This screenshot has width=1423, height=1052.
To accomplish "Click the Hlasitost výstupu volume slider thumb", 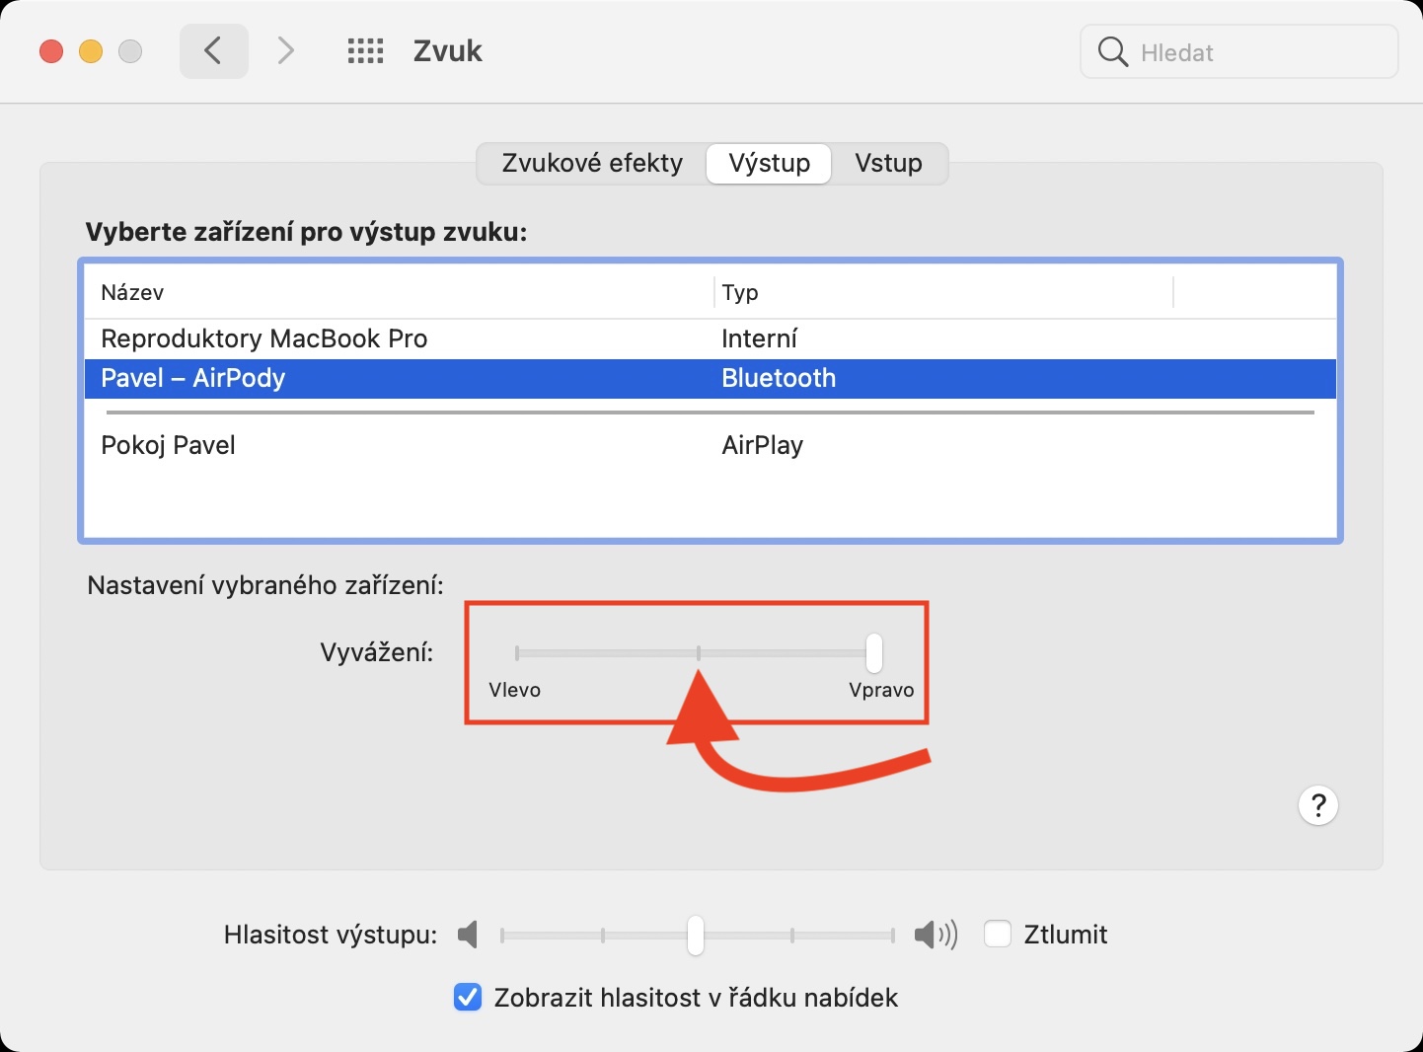I will [x=696, y=935].
